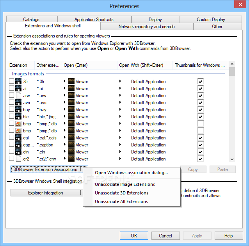This screenshot has width=249, height=246.
Task: Choose Open Windows association dialog...
Action: point(131,173)
